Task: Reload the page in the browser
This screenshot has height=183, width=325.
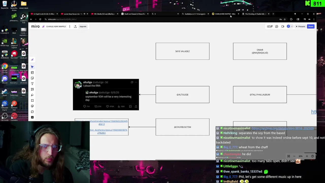Action: [40, 19]
